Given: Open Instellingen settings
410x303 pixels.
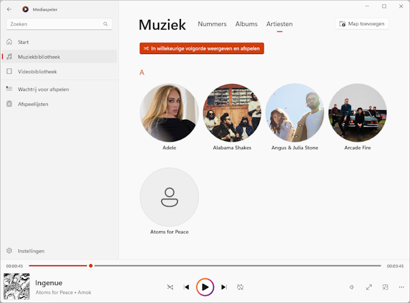Looking at the screenshot, I should [x=59, y=251].
